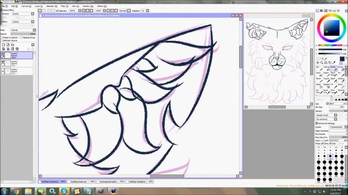The height and width of the screenshot is (195, 348).
Task: Adjust the hue H slider
Action: click(x=330, y=45)
